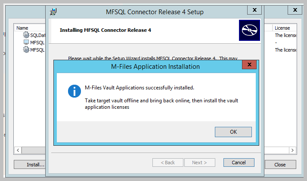Click the greyed < Back button
Screen dimensions: 307x181
[x=168, y=163]
